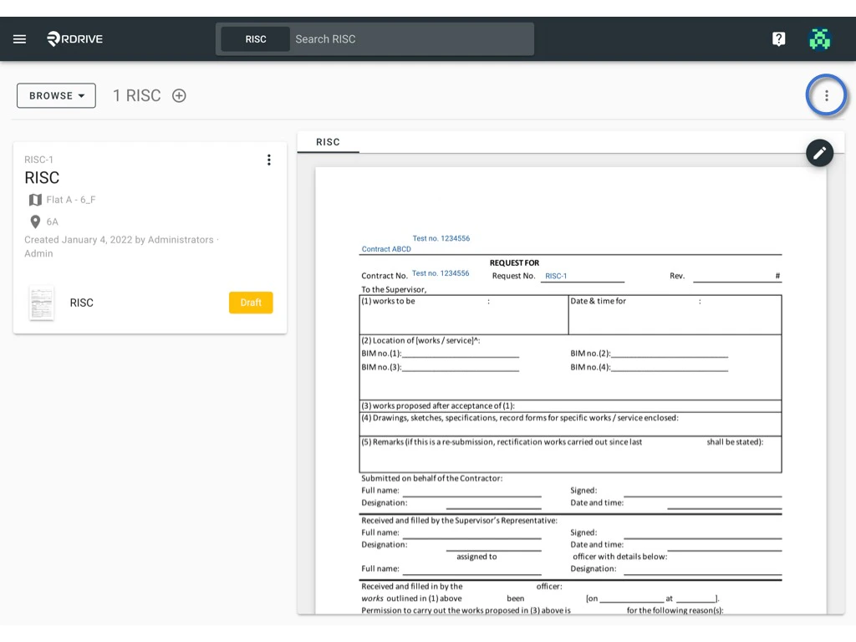Open the RISC document thumbnail
Screen dimensions: 856x642
(42, 303)
